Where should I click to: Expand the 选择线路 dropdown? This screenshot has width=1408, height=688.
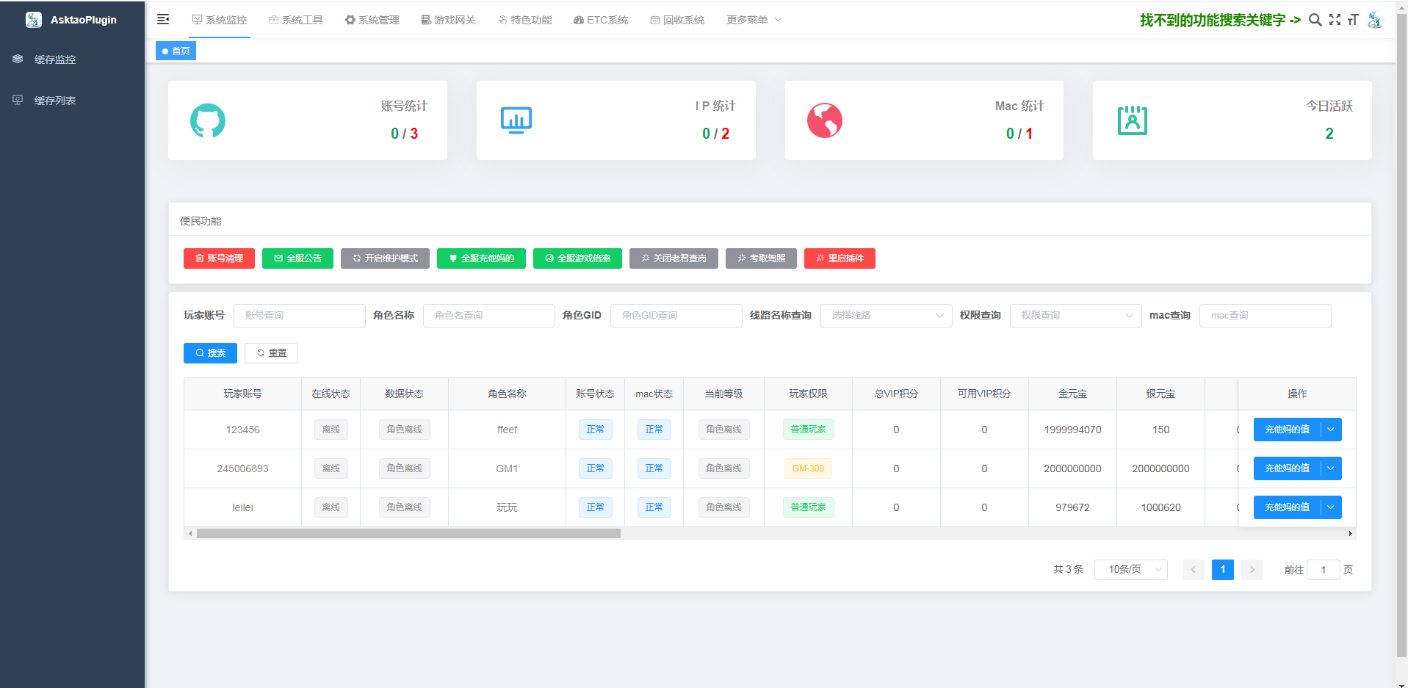[x=886, y=316]
